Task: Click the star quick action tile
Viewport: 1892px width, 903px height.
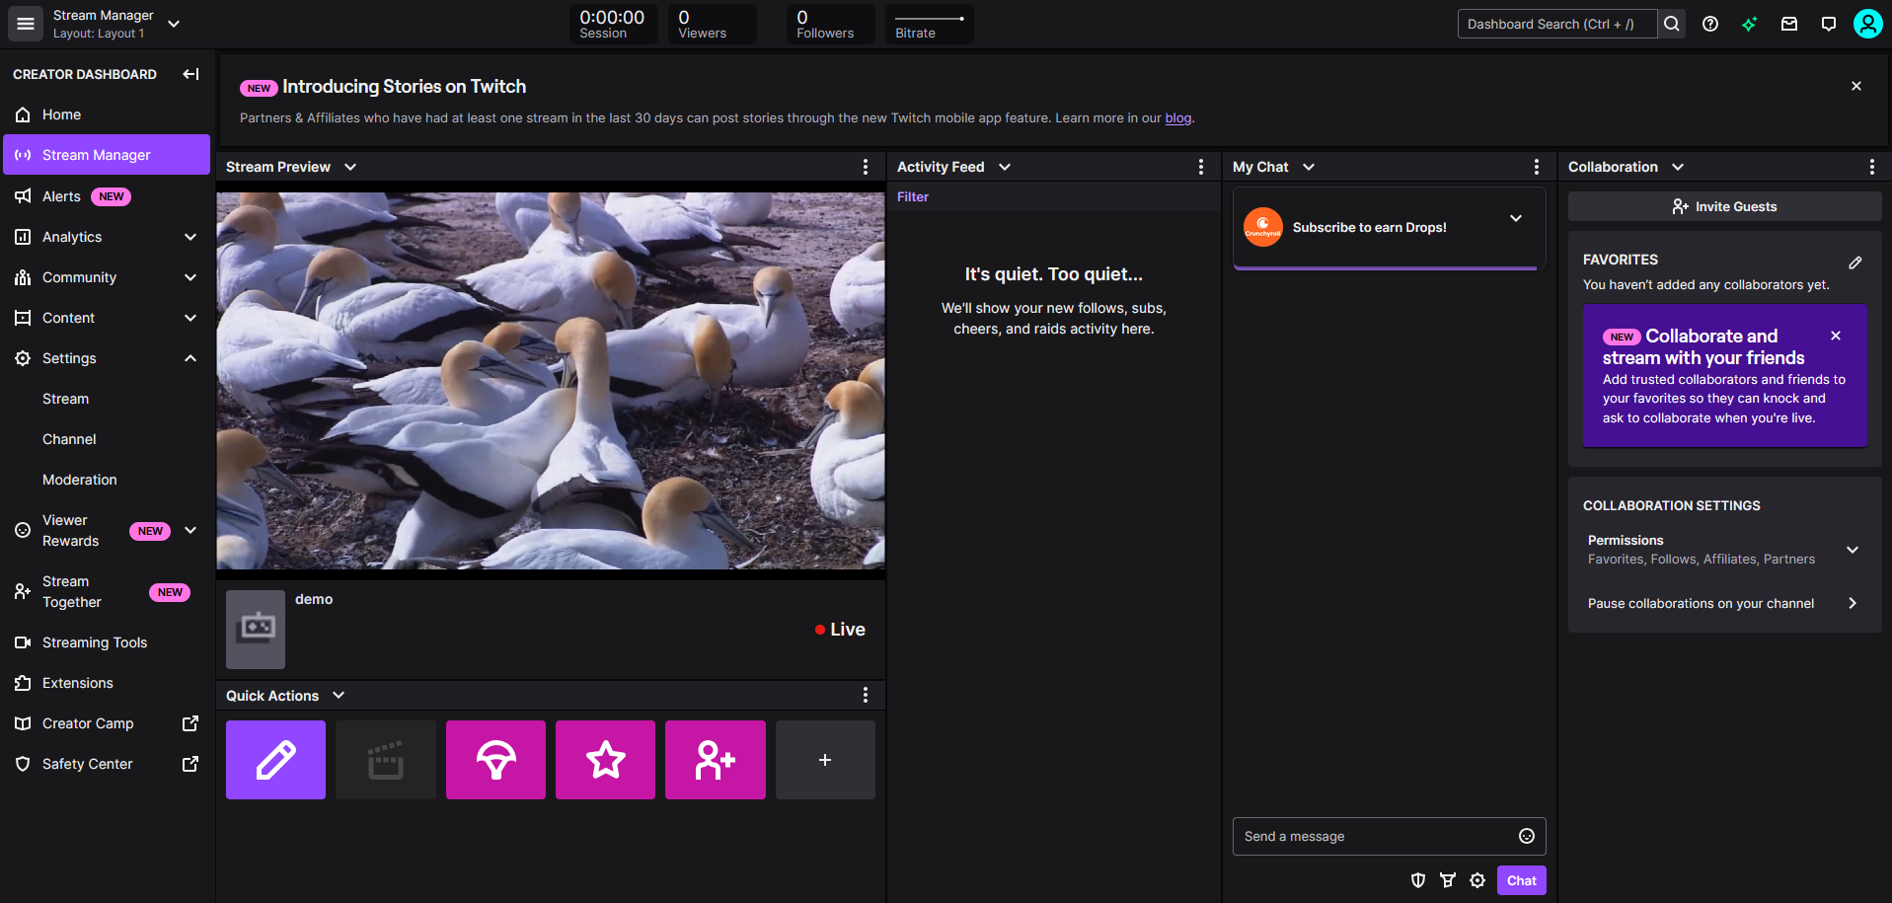Action: pos(605,760)
